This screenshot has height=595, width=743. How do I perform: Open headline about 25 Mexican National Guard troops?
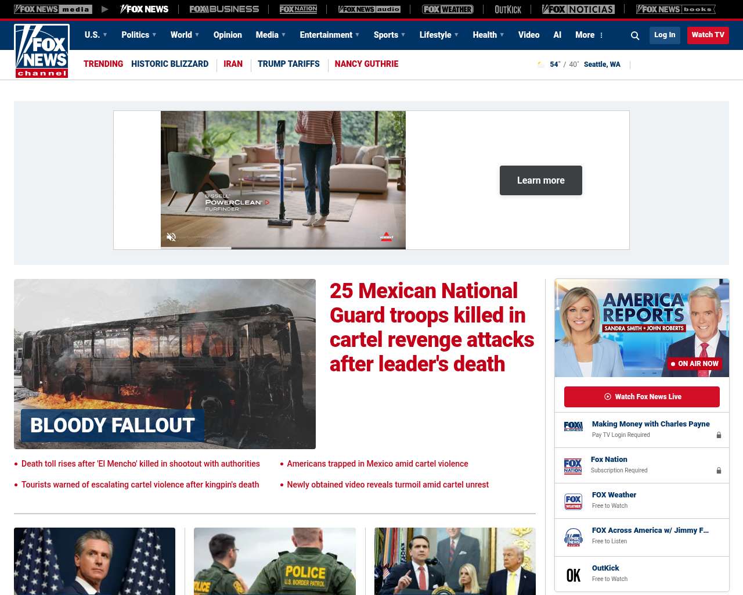432,327
